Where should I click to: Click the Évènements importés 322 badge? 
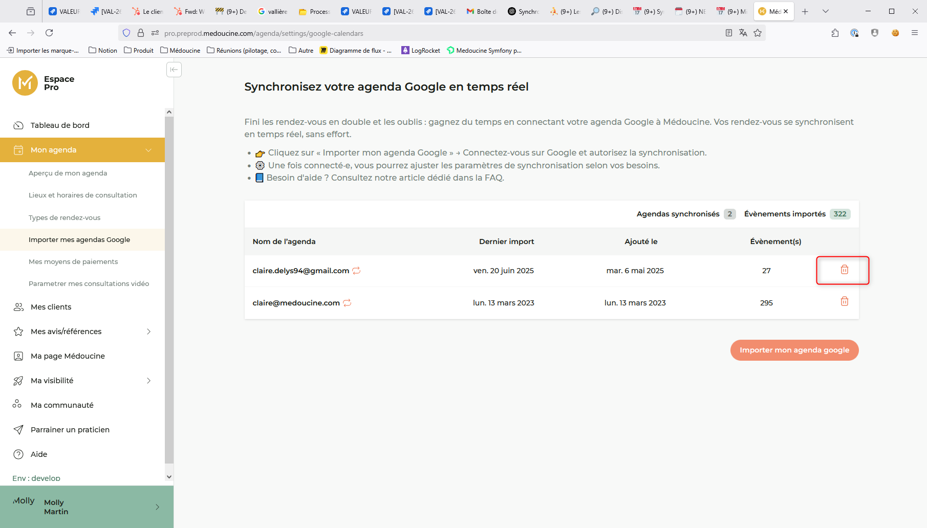pos(840,214)
